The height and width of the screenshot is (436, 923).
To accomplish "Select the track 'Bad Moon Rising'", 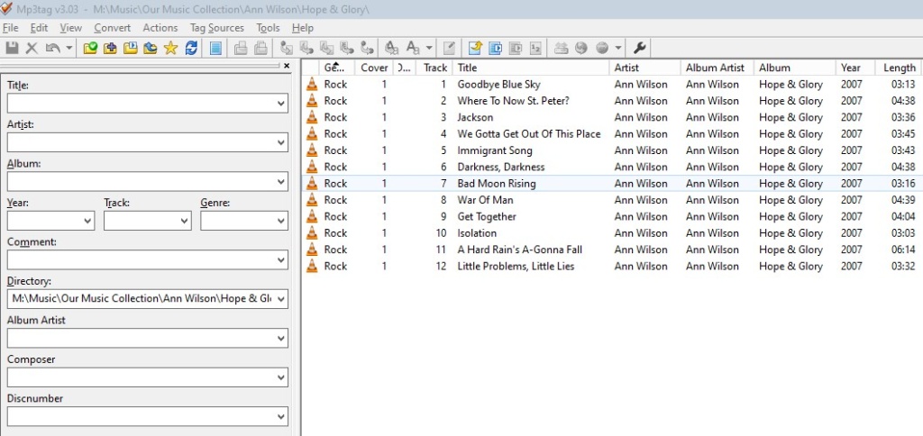I will pyautogui.click(x=497, y=184).
